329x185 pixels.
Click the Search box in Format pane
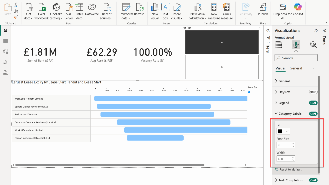296,58
